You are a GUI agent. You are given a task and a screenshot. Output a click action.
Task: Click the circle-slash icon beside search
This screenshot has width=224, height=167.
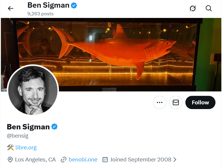pyautogui.click(x=192, y=8)
